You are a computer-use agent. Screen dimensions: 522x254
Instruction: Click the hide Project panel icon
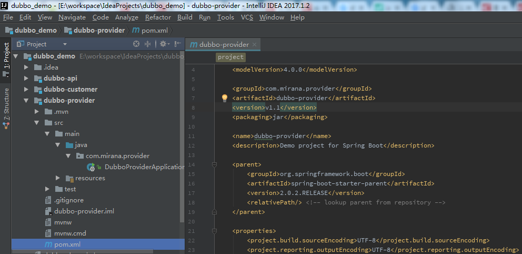click(x=178, y=44)
